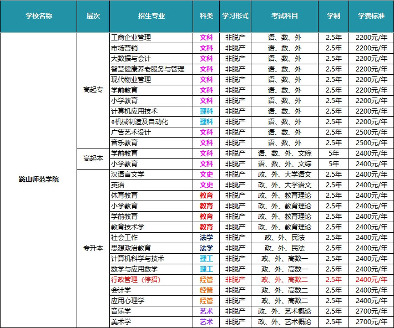Screen dimensions: 394x328
Task: Click the 英语 major cell
Action: (151, 185)
